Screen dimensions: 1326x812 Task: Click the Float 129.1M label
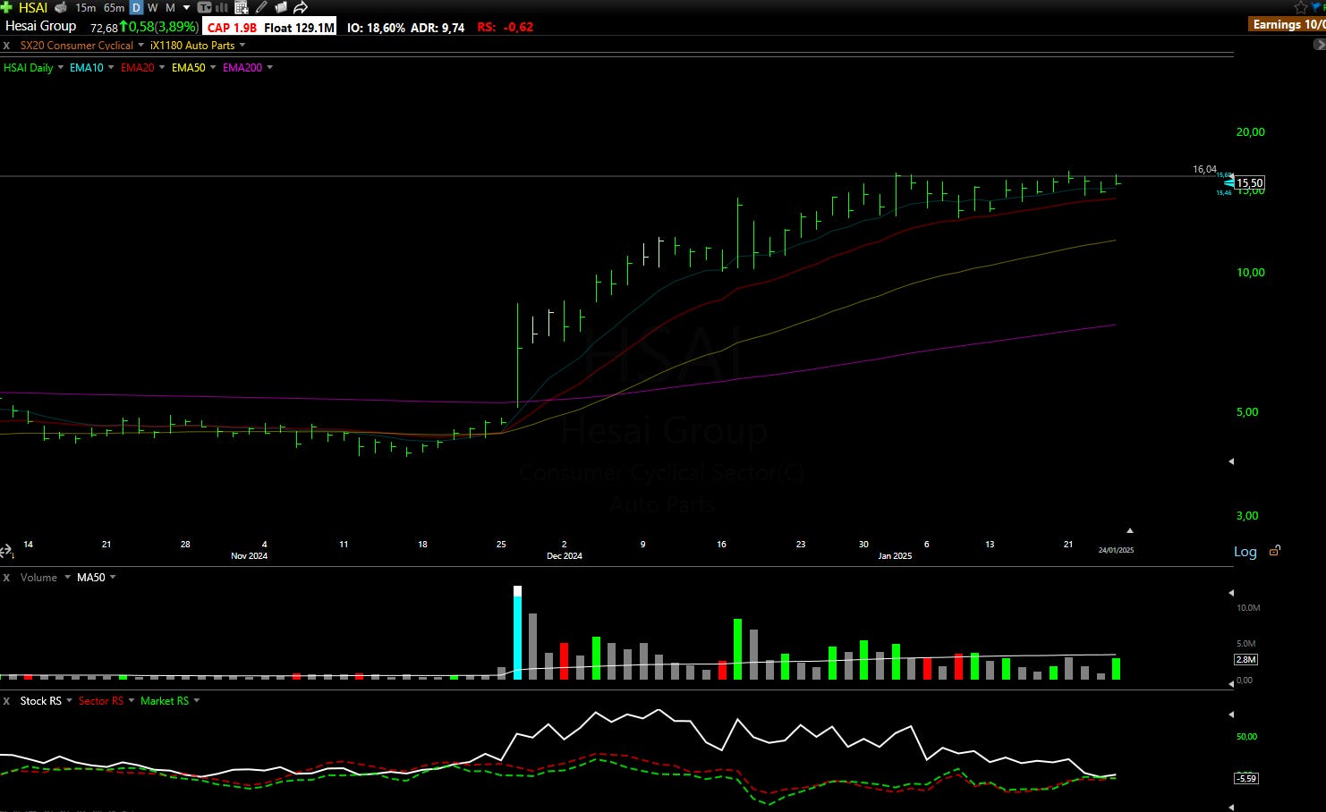pos(299,27)
